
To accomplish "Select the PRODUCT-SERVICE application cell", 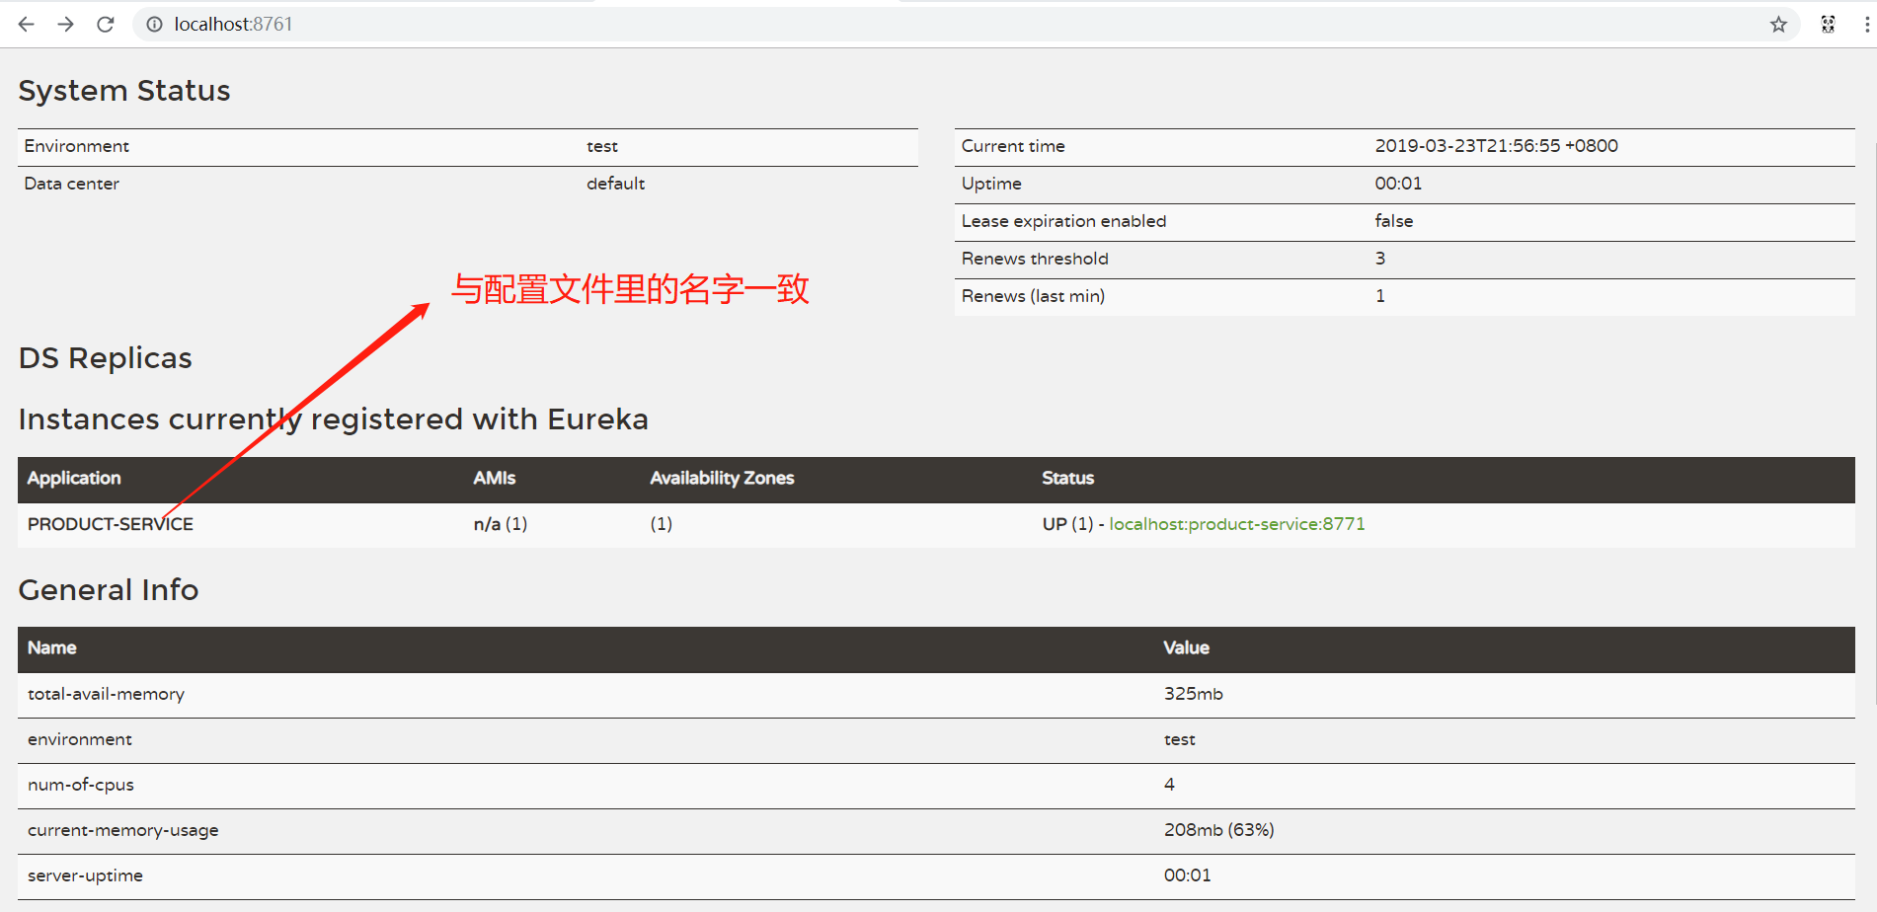I will pyautogui.click(x=111, y=524).
